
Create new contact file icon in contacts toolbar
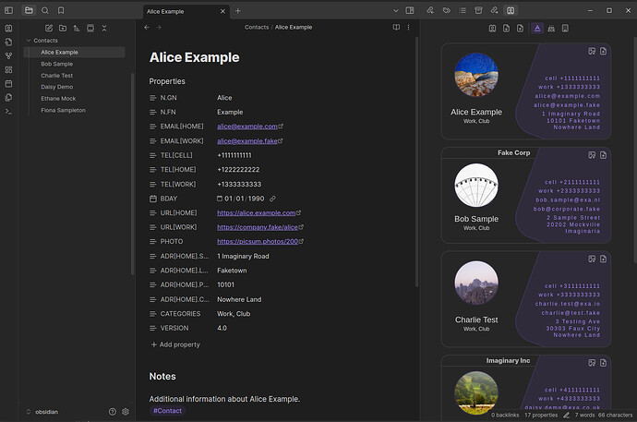[520, 29]
